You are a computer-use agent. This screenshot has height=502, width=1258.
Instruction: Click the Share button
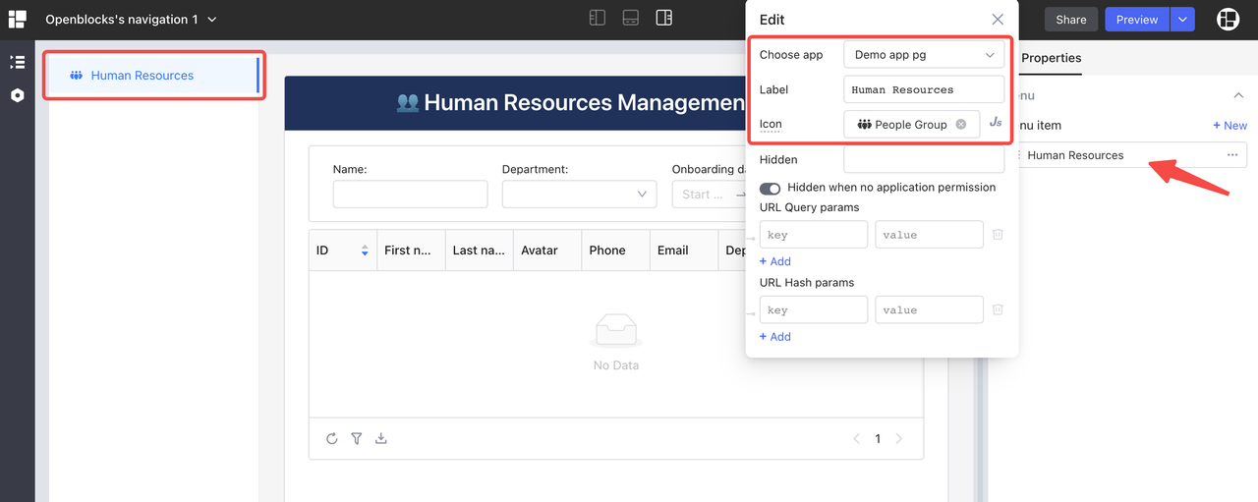(1070, 20)
